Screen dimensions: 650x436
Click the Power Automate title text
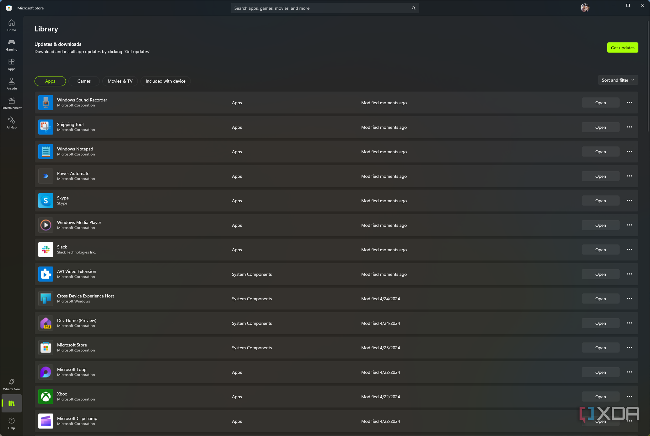tap(73, 173)
